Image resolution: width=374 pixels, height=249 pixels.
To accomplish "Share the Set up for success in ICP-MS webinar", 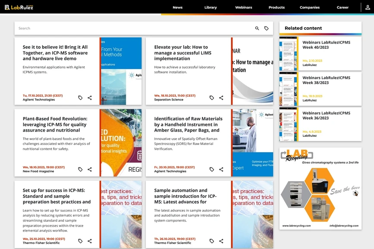I will coord(90,241).
